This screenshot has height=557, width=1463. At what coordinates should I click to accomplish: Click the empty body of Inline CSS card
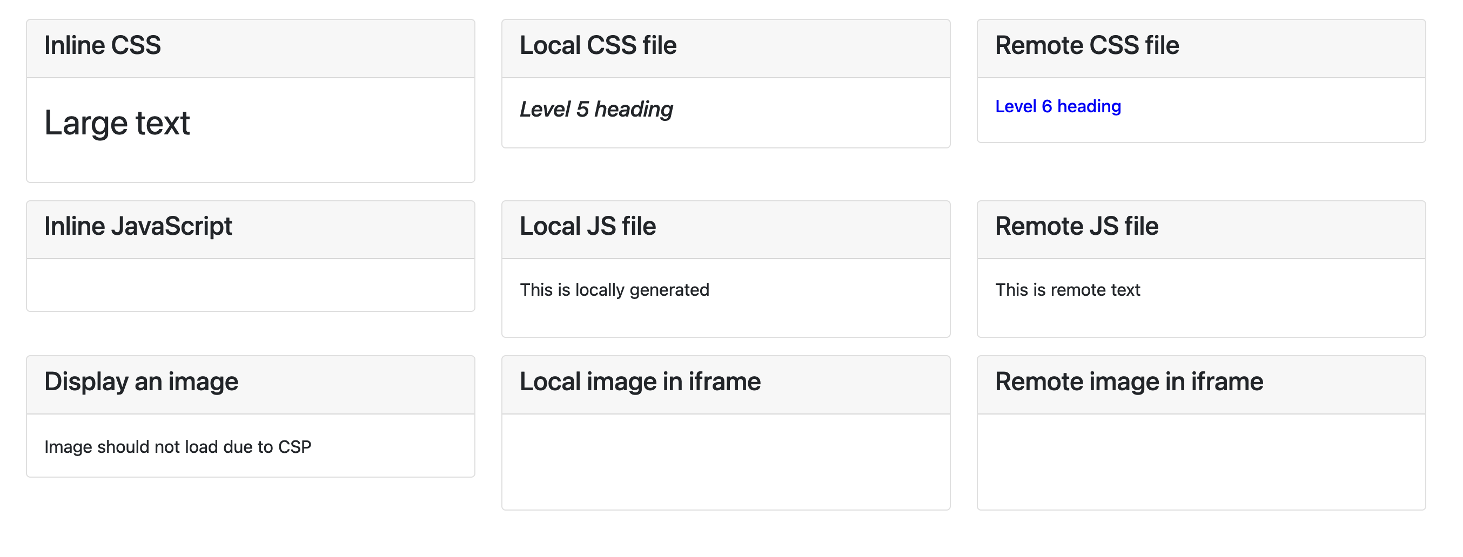pyautogui.click(x=250, y=162)
